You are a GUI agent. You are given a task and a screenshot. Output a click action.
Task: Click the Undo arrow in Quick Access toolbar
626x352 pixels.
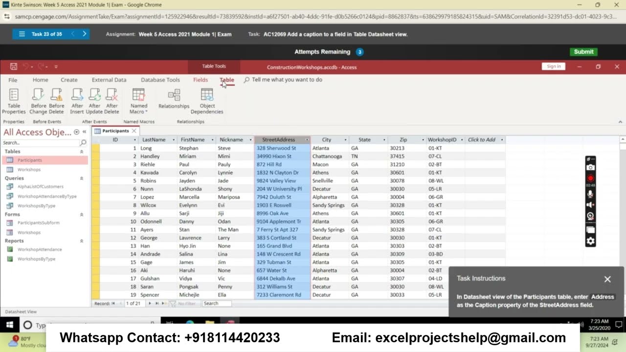click(x=25, y=66)
